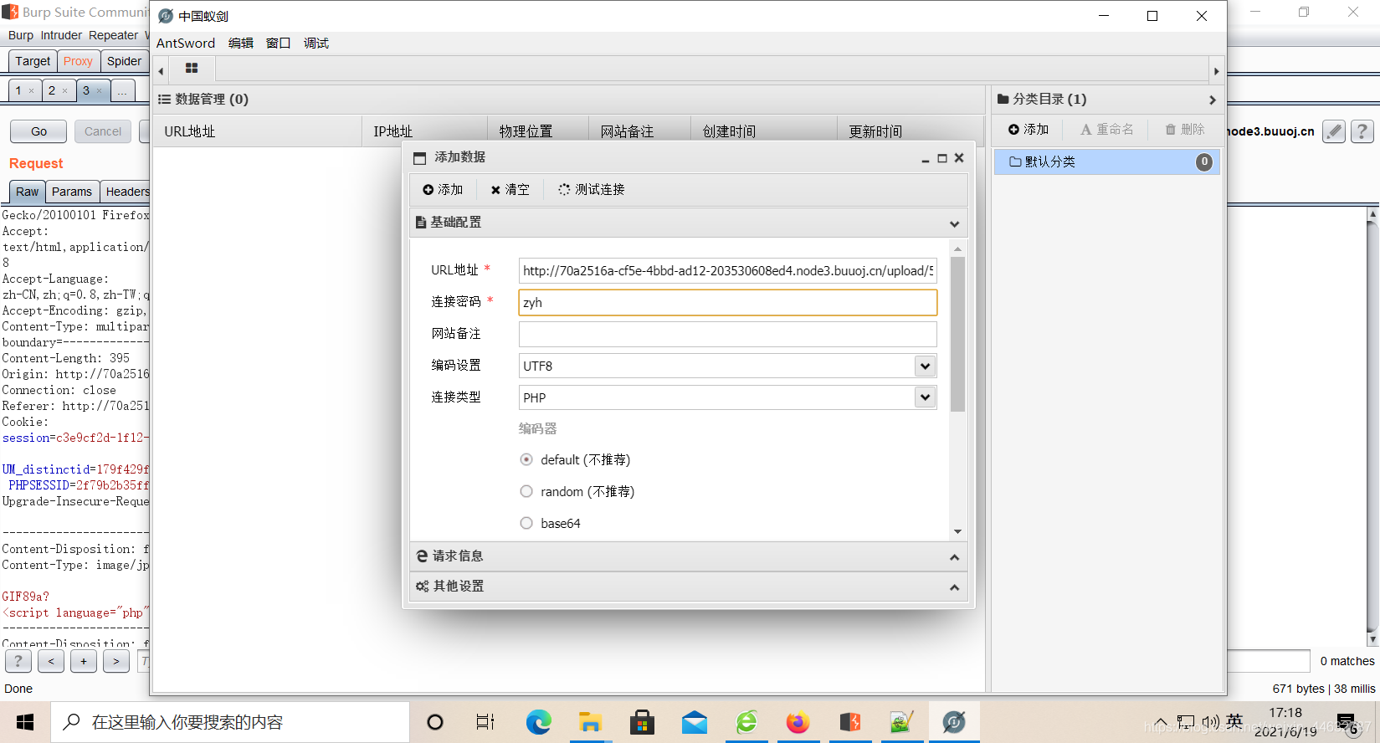1380x743 pixels.
Task: Click the 添加 button in the dialog toolbar
Action: coord(443,190)
